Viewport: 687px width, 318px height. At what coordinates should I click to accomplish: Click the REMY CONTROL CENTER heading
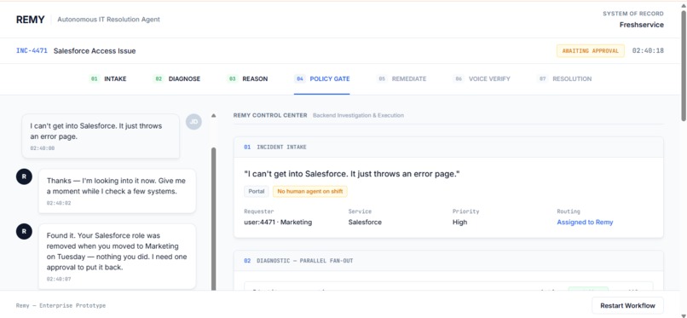(270, 116)
